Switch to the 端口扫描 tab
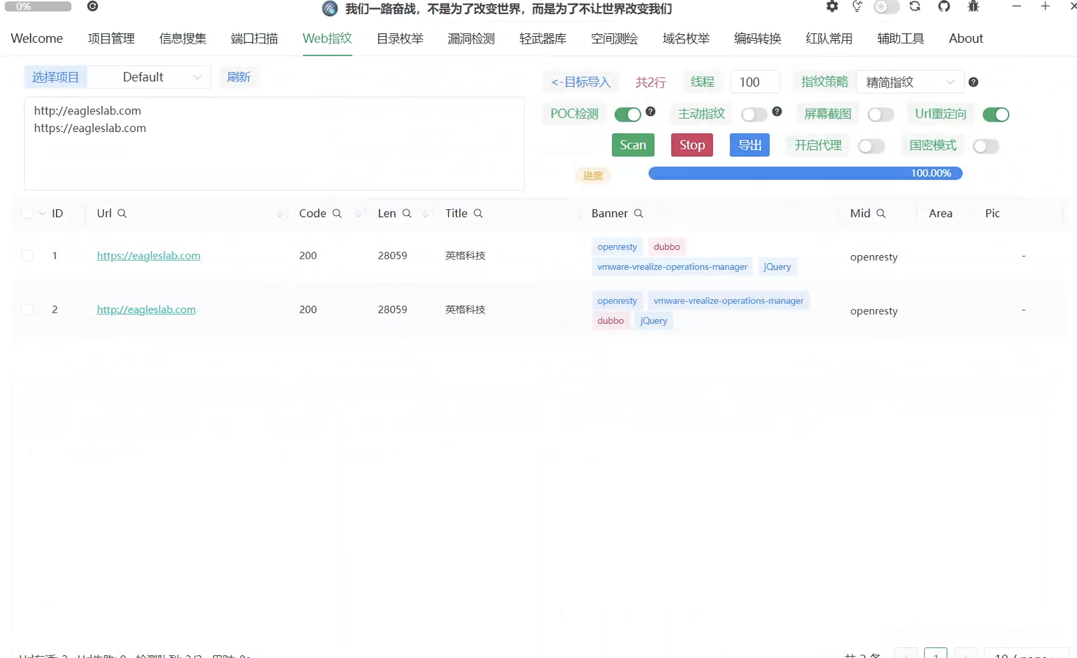This screenshot has width=1077, height=658. click(254, 39)
